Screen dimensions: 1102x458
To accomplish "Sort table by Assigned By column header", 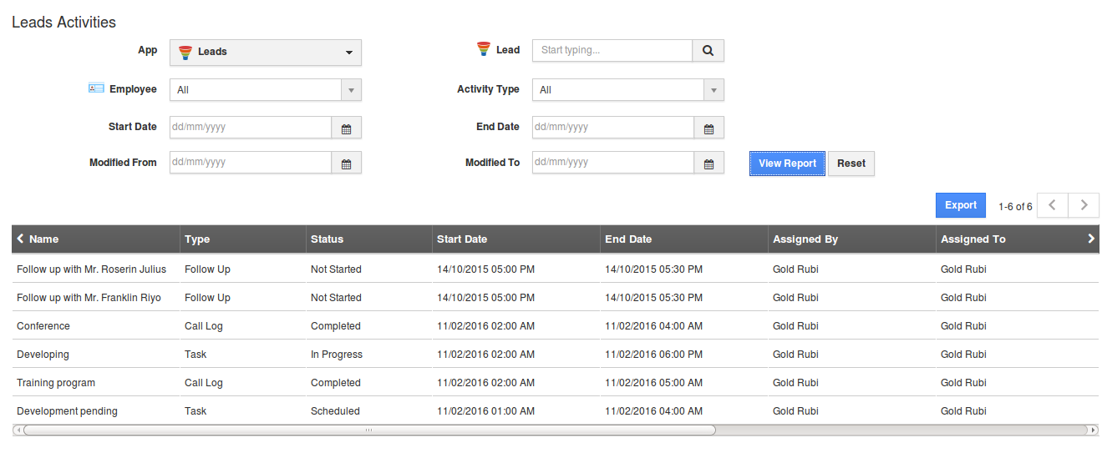I will click(805, 239).
